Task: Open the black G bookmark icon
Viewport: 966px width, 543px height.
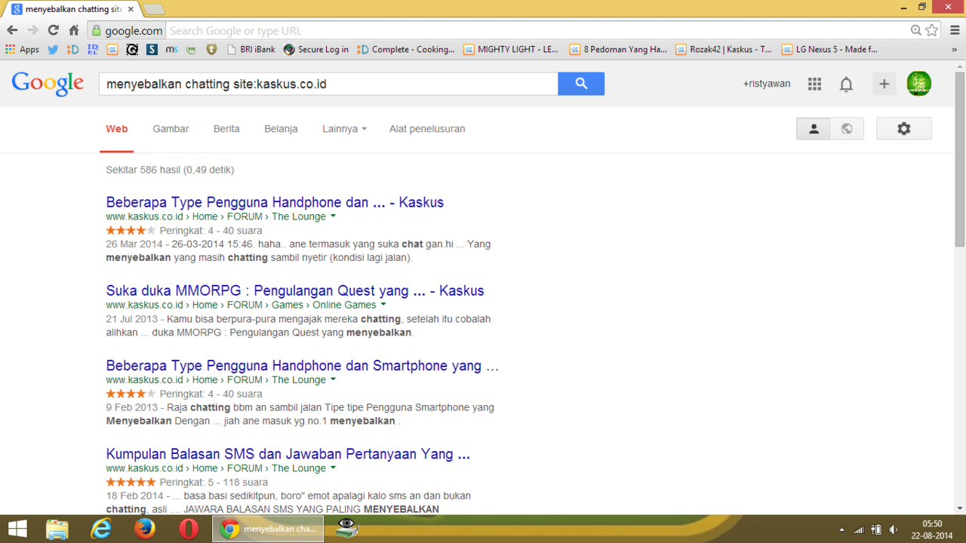Action: (x=132, y=49)
